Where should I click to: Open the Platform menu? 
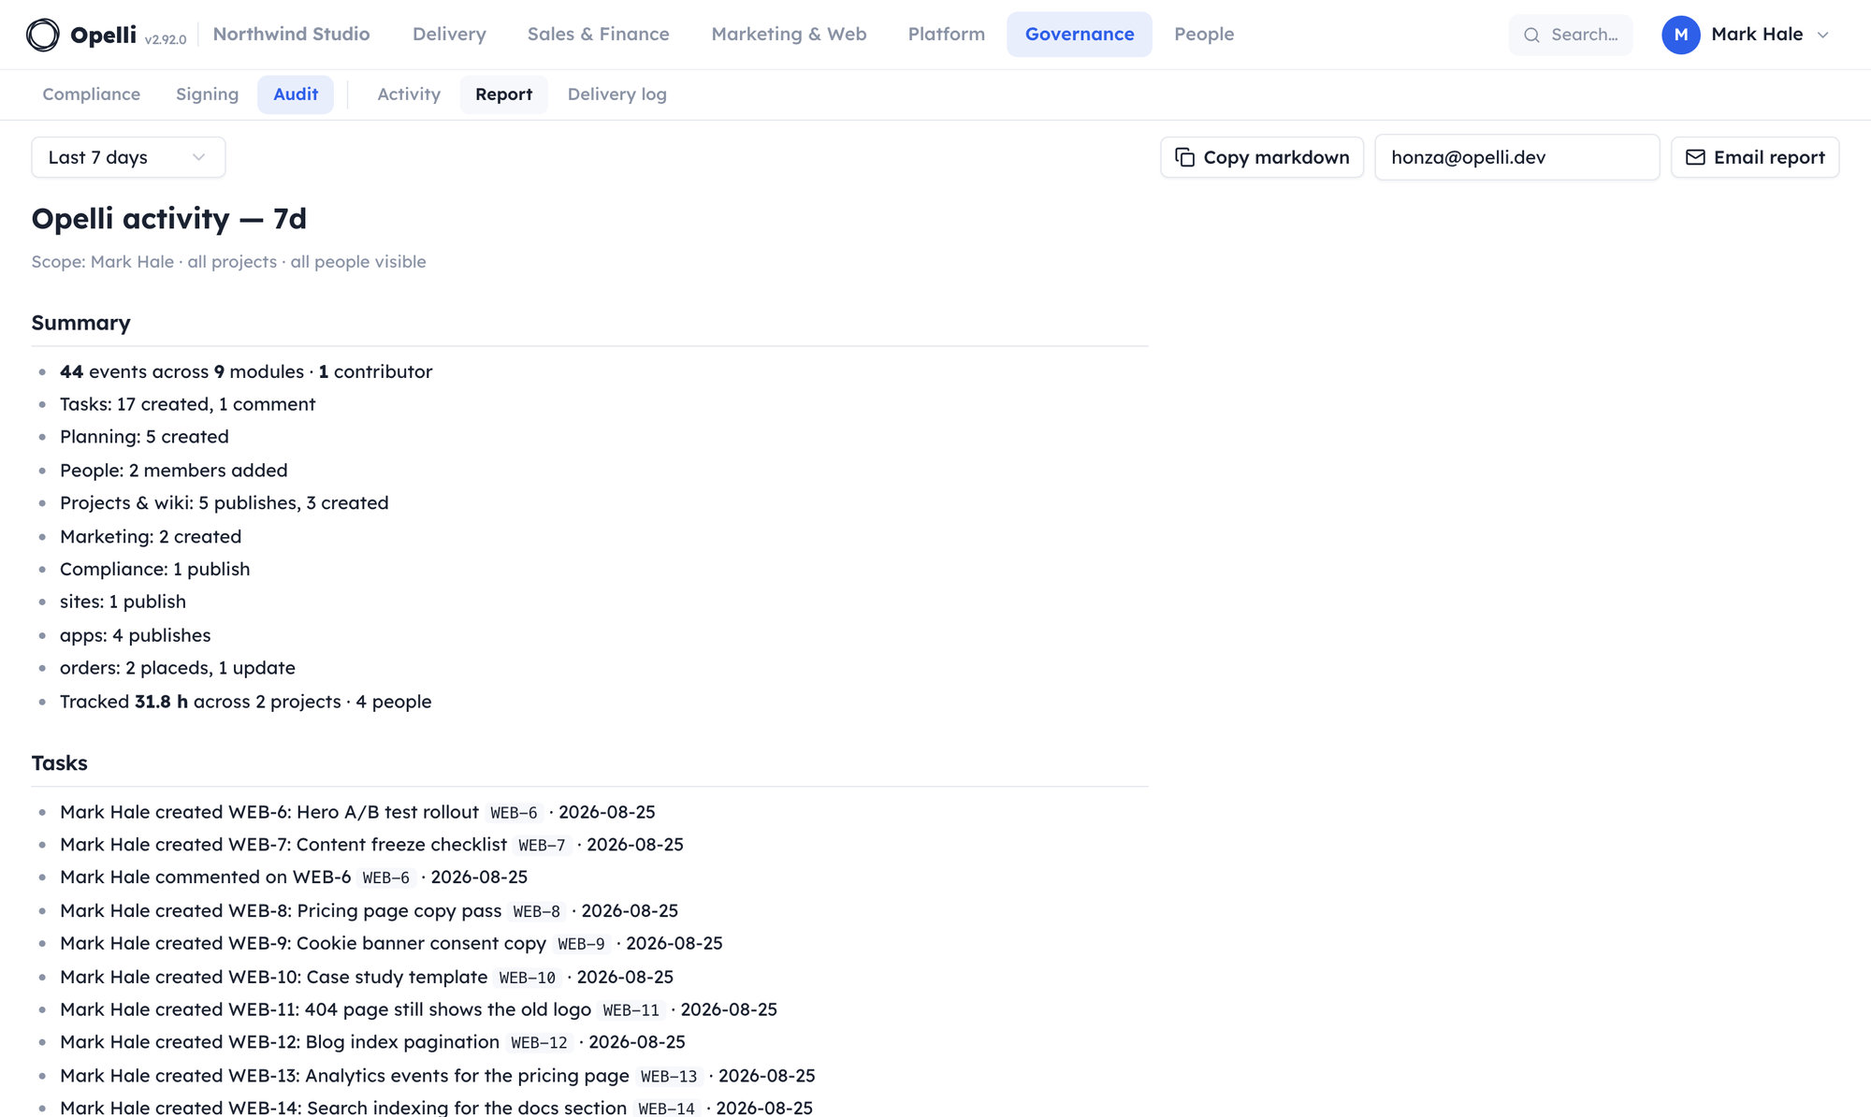[946, 35]
